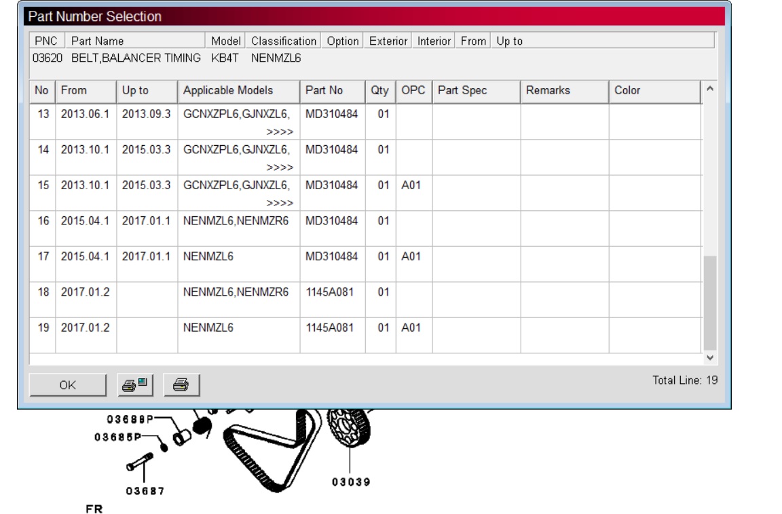This screenshot has width=782, height=514.
Task: Click the 03688P part label in diagram
Action: coord(129,418)
